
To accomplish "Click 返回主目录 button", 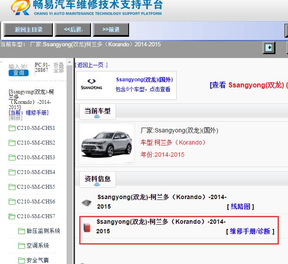I will (x=28, y=30).
